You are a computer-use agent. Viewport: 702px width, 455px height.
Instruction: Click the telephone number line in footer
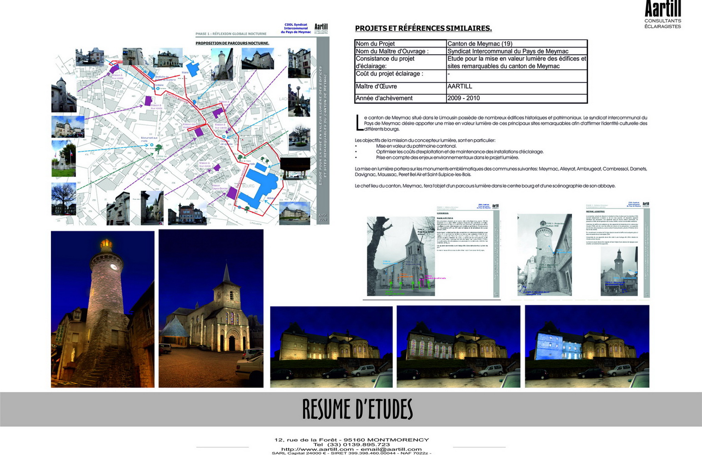point(351,445)
